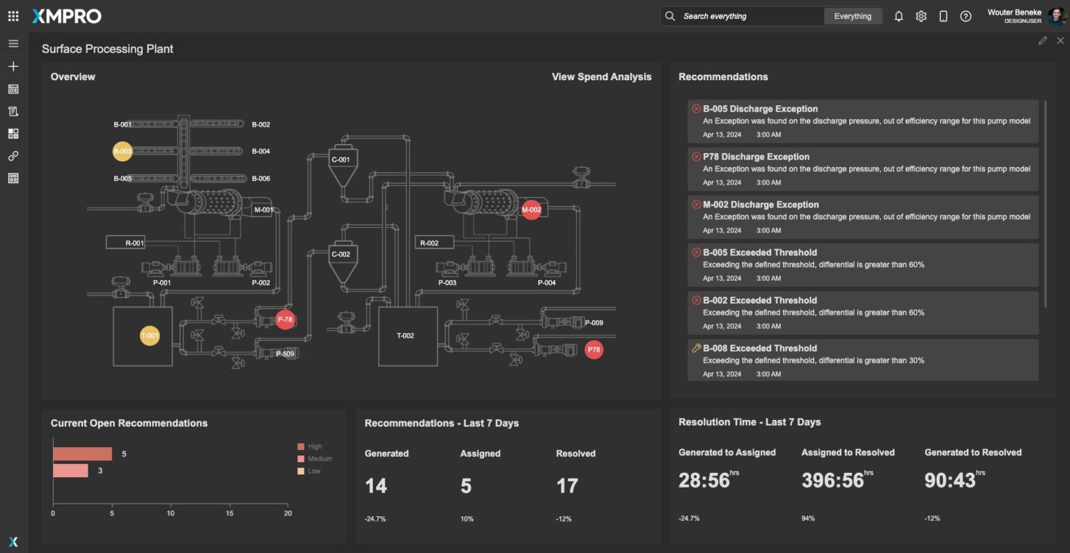Screen dimensions: 1070x553
Task: Open Wouter Beneke user profile menu
Action: coord(1024,16)
